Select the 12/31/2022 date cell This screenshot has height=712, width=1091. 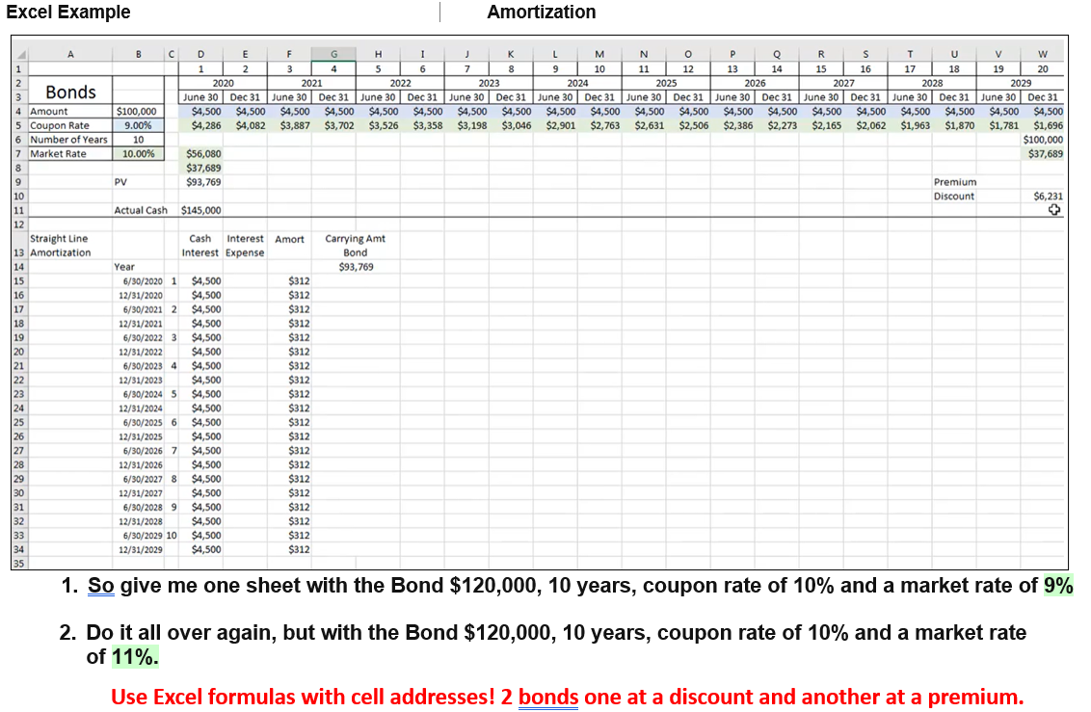coord(140,352)
